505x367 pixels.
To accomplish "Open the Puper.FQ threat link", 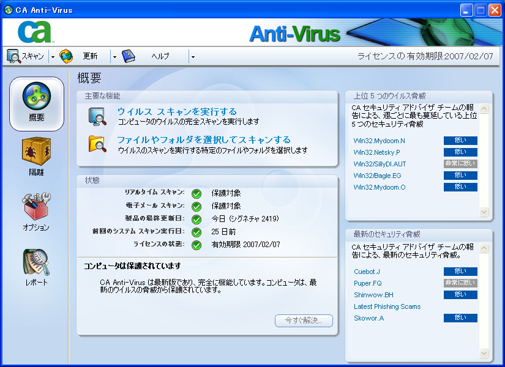I will coord(367,283).
